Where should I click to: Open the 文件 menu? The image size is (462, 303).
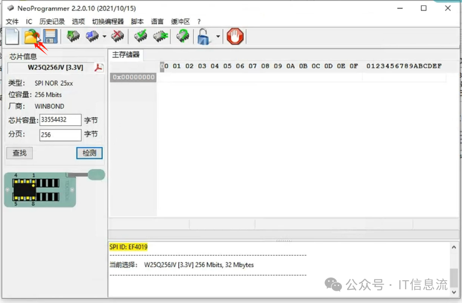point(12,21)
